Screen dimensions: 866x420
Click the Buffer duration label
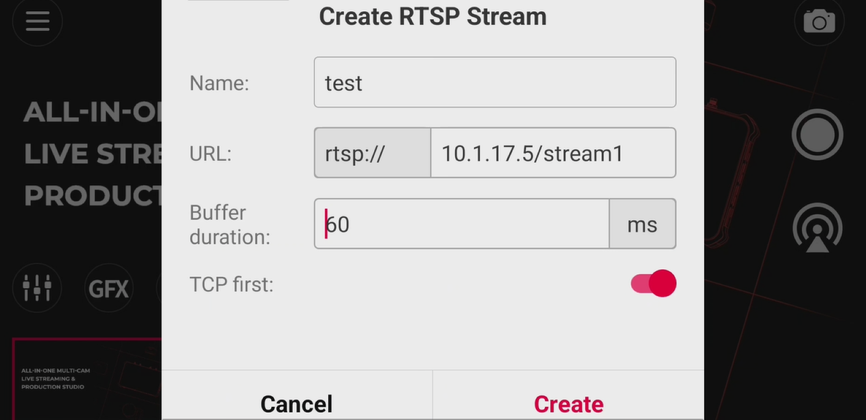(229, 225)
